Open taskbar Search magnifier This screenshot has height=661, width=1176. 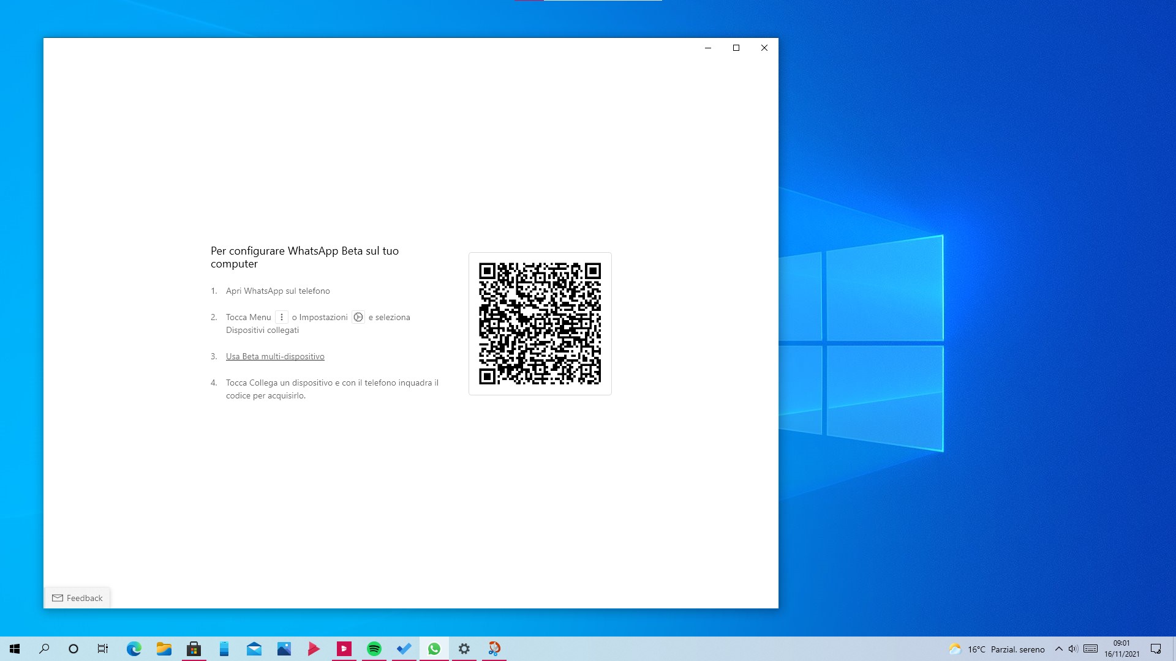point(44,649)
